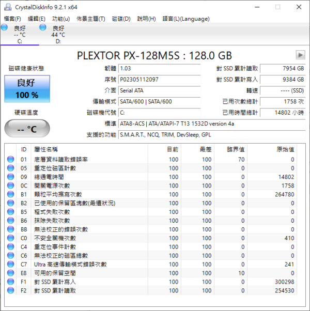This screenshot has width=310, height=311.
Task: Open the 檔案(F) menu
Action: click(x=12, y=19)
